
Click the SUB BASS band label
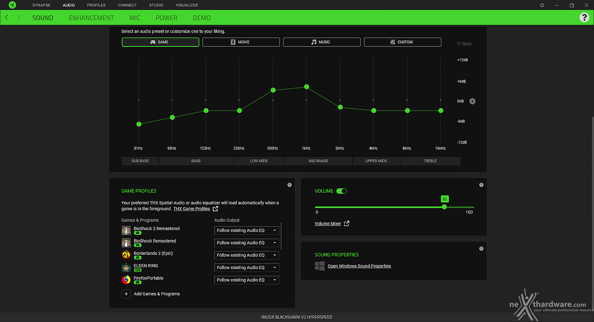click(140, 161)
